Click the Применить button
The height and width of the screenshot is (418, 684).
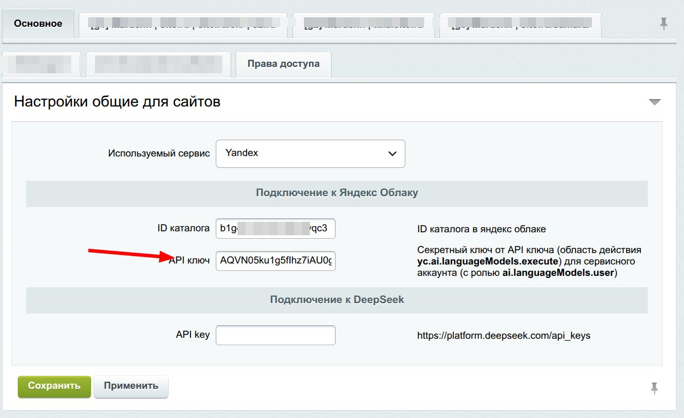[x=131, y=386]
